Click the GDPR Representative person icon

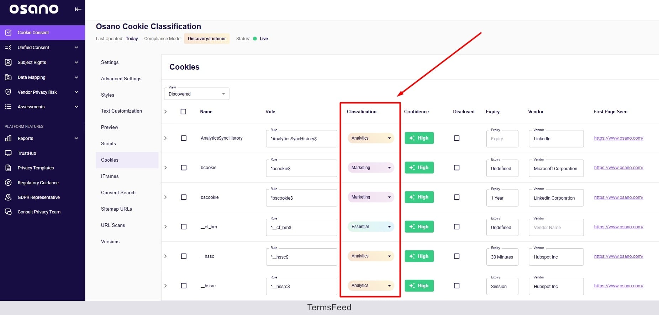(x=8, y=197)
